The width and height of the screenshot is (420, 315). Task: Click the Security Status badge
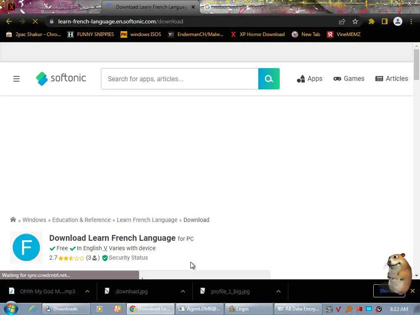pyautogui.click(x=125, y=258)
